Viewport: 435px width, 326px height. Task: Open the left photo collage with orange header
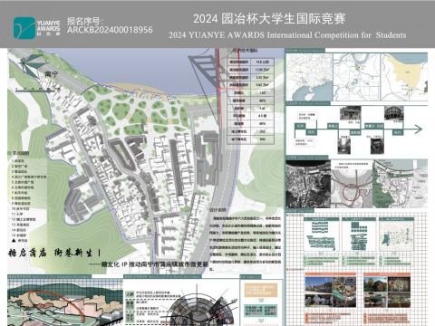331,290
